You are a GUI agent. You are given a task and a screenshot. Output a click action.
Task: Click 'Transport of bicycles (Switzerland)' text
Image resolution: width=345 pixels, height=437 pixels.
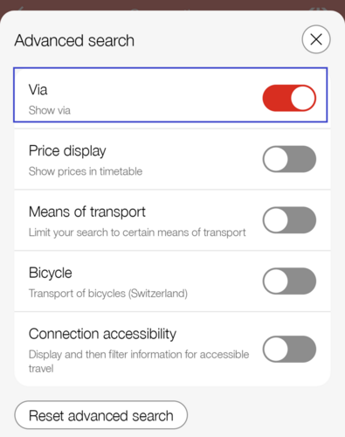pos(108,294)
